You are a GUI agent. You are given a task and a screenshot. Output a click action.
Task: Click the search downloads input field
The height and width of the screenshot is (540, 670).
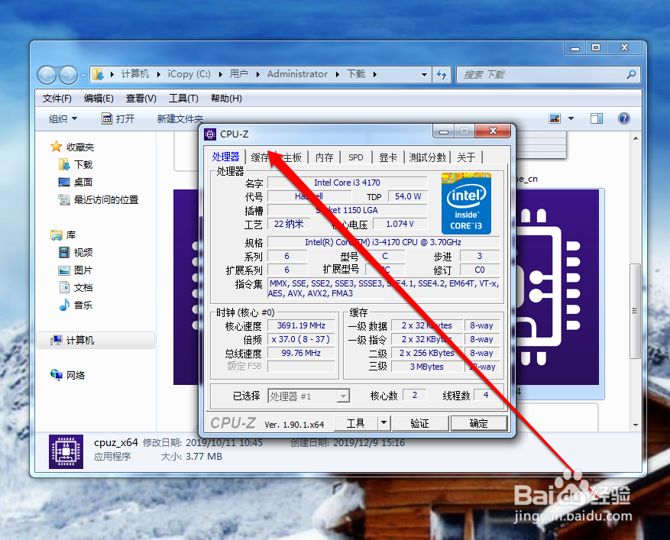tap(542, 75)
